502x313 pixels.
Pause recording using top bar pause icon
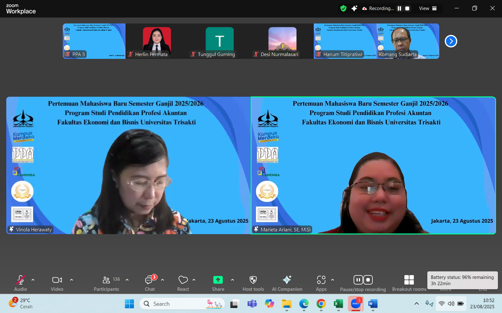tap(399, 8)
